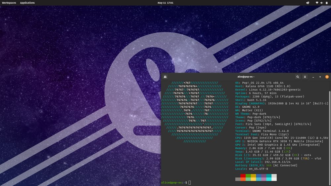
Task: Click the teal color block in top row
Action: 269,176
